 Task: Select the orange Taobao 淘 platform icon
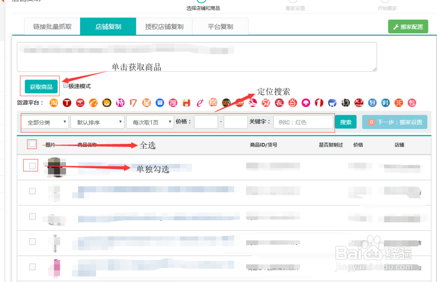[x=54, y=103]
